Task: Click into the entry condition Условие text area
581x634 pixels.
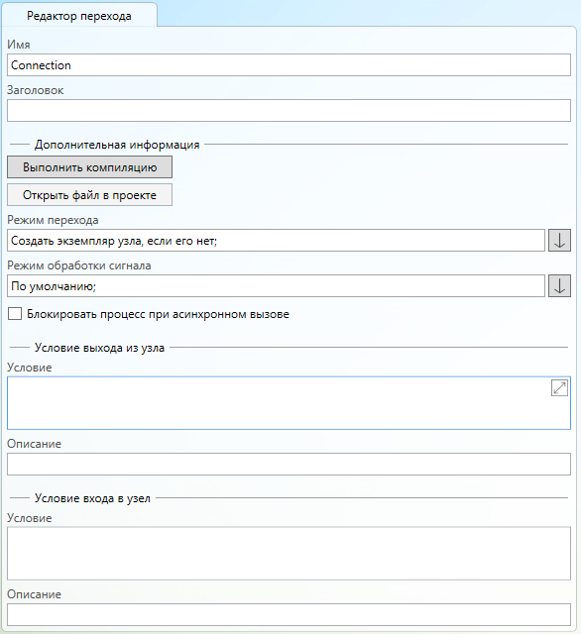Action: (289, 554)
